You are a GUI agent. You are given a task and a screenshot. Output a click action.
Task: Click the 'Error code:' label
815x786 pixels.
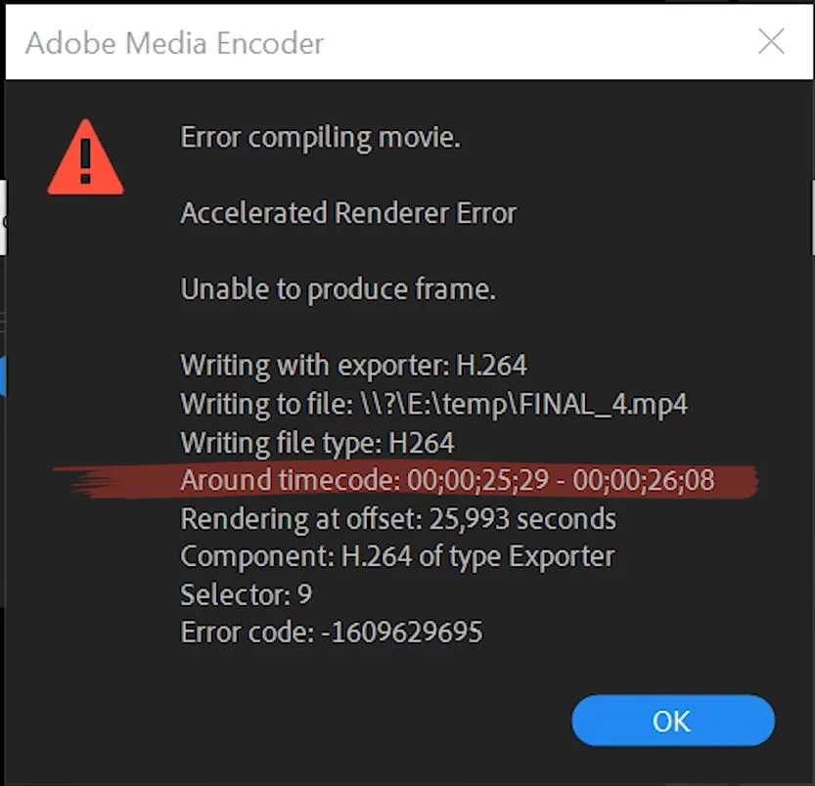click(247, 633)
